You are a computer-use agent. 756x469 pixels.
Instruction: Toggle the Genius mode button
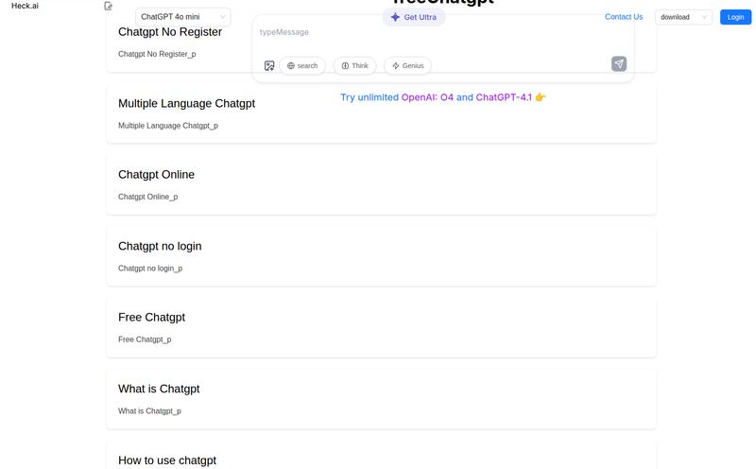point(408,65)
